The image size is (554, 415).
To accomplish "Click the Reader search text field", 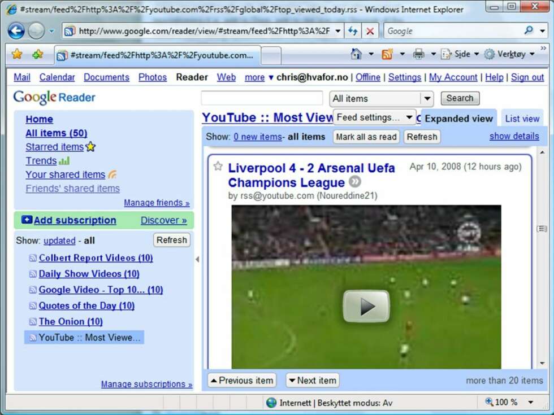I will [262, 98].
